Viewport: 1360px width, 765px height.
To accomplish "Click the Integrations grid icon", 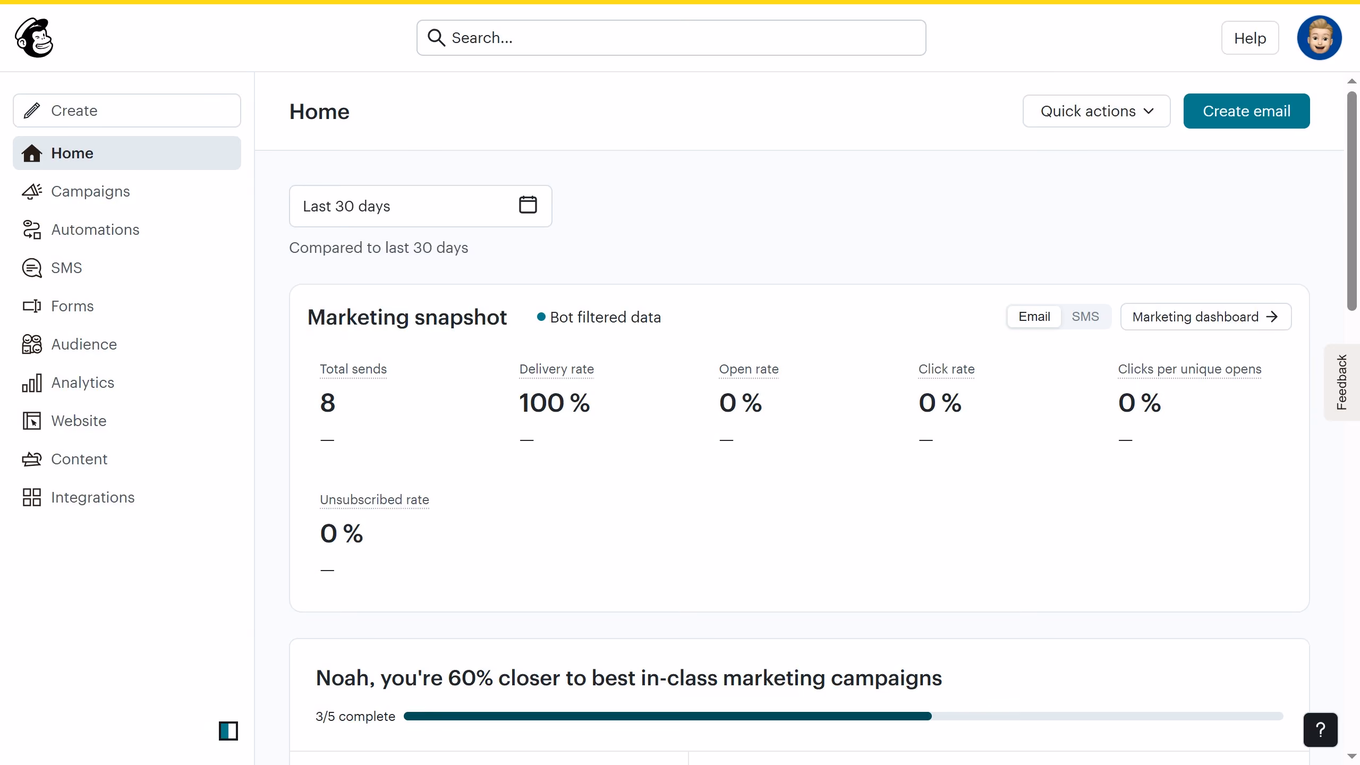I will click(32, 497).
